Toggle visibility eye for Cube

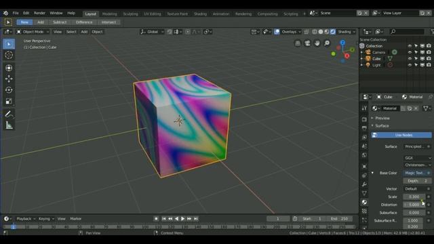[410, 59]
